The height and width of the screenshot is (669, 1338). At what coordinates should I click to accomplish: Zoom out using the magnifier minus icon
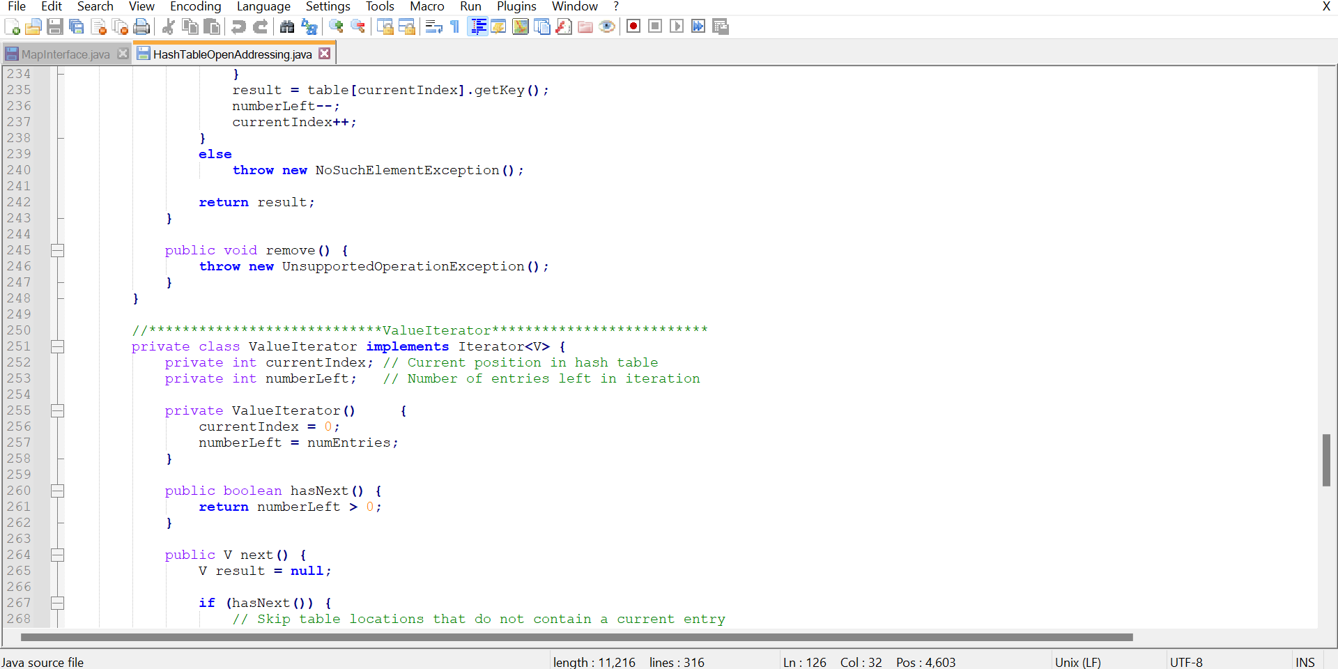point(358,26)
